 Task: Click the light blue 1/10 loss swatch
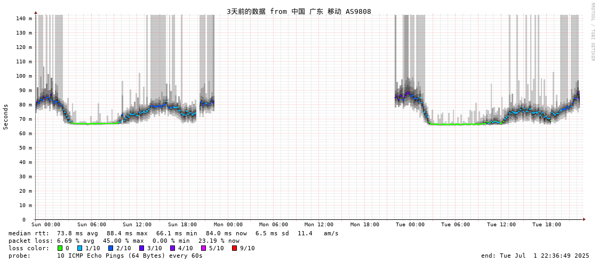79,248
